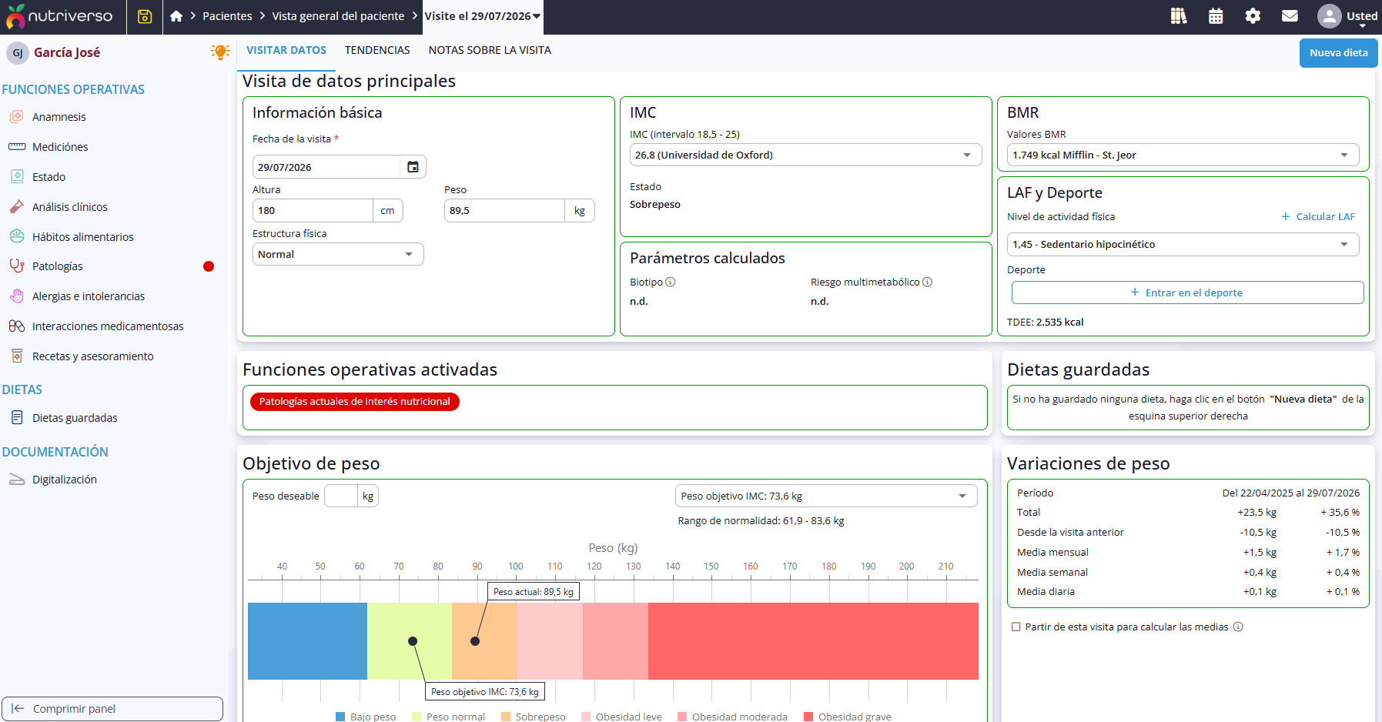Click the Riesgo multimetabólico info icon

(928, 282)
